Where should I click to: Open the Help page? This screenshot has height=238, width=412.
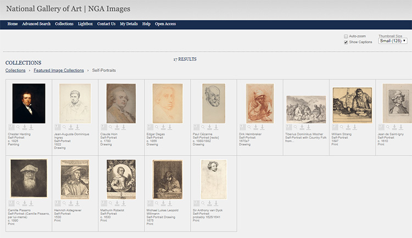coord(146,24)
